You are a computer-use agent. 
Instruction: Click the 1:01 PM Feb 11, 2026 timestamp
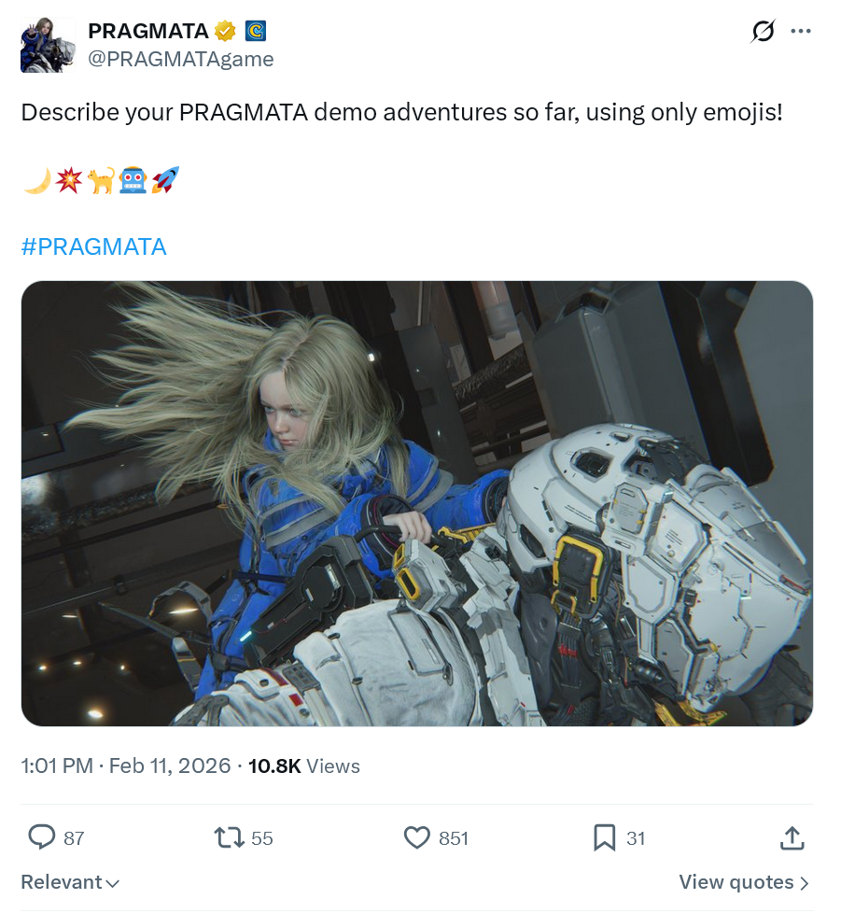tap(126, 766)
